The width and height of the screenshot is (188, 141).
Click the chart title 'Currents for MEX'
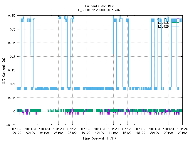click(99, 6)
